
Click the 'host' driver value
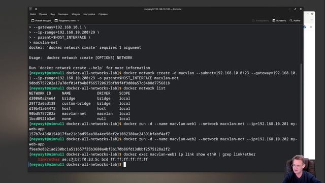[102, 108]
